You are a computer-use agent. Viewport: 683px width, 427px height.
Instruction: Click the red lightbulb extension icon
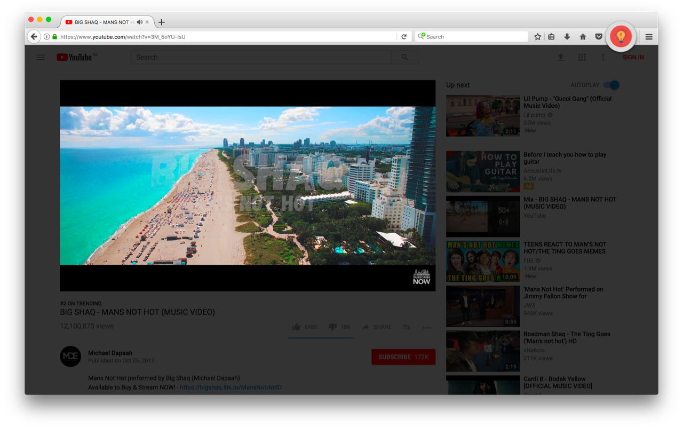(x=621, y=36)
